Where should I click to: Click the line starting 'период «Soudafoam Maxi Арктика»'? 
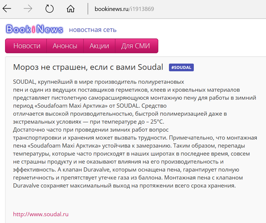click(90, 106)
